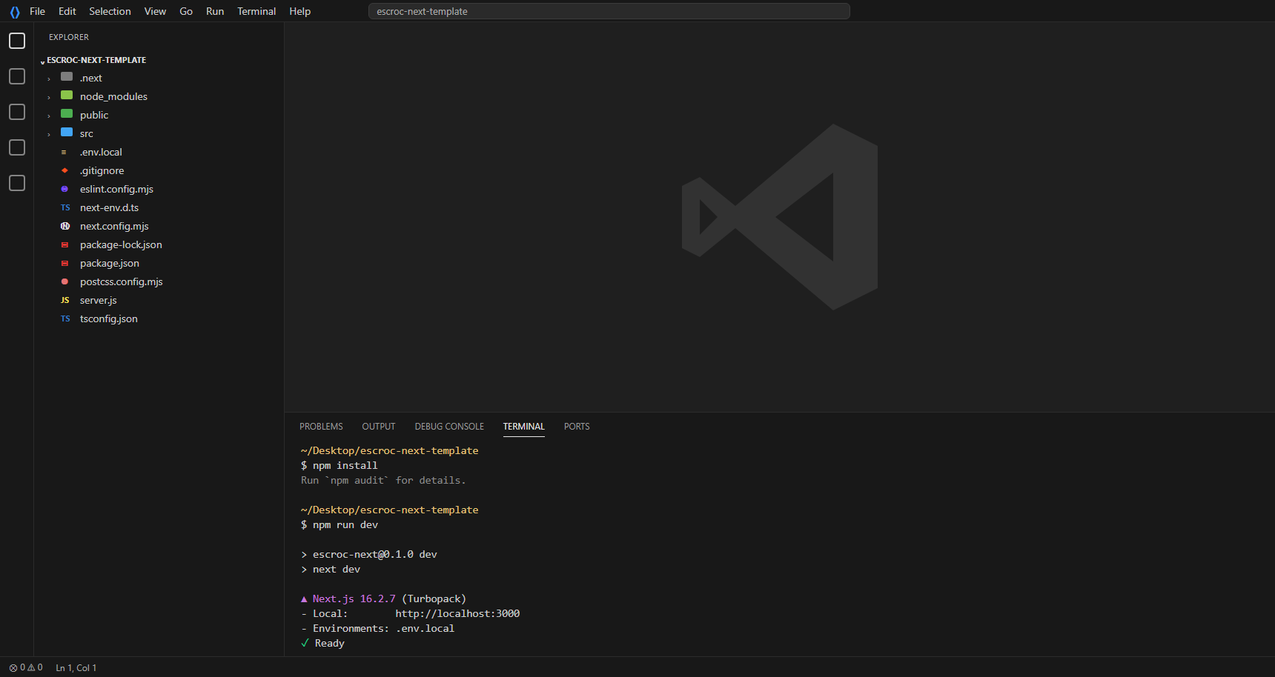1275x677 pixels.
Task: Click the JS icon beside server.js
Action: click(65, 301)
